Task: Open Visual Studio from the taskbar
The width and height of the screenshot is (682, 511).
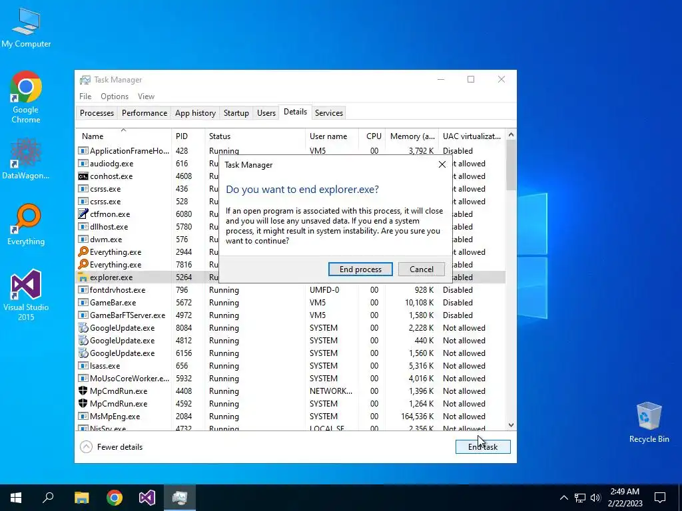Action: pyautogui.click(x=147, y=498)
